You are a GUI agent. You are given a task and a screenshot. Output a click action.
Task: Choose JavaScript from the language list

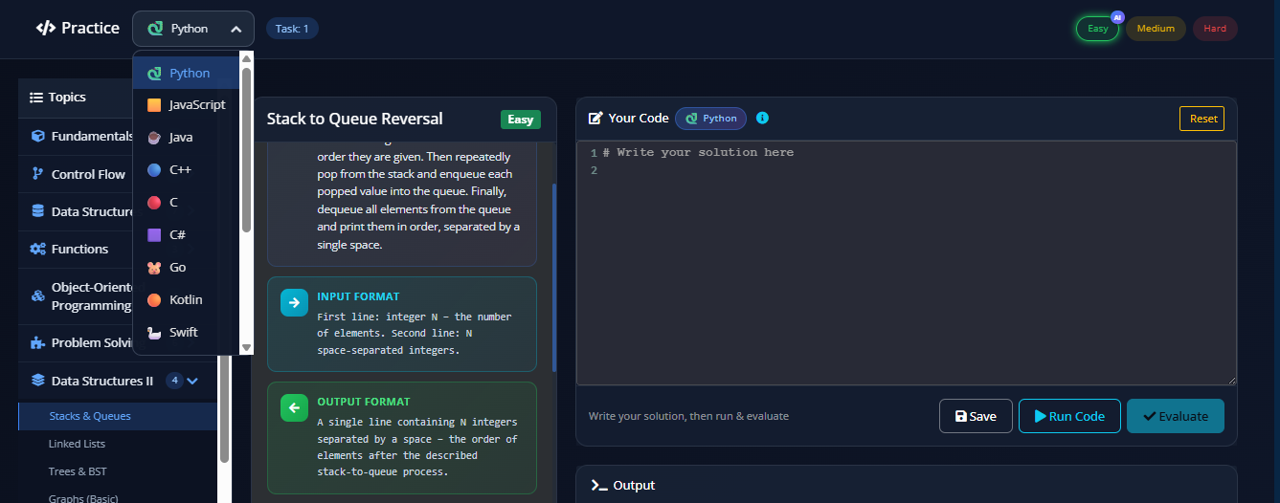[x=187, y=105]
